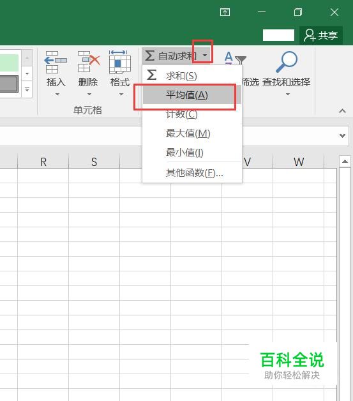
Task: Click the Insert cells icon
Action: point(56,62)
